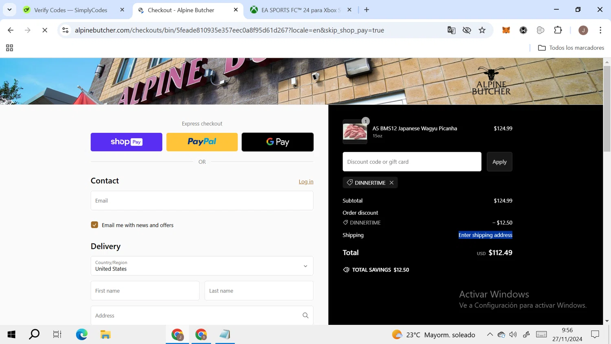Open the volume control icon
The width and height of the screenshot is (611, 344).
513,335
